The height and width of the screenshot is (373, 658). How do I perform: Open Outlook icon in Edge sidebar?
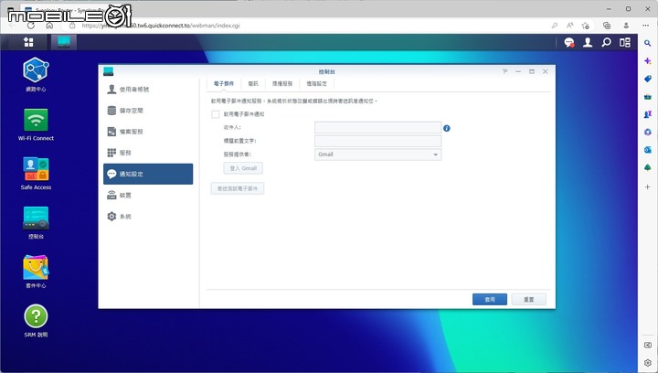click(x=648, y=150)
